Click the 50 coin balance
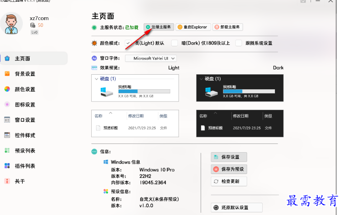 coord(41,25)
